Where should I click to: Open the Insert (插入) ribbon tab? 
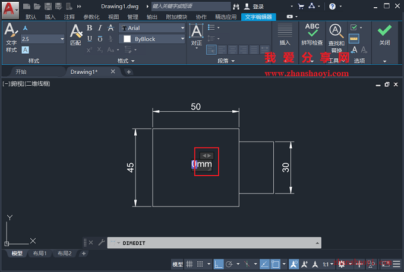pos(50,17)
